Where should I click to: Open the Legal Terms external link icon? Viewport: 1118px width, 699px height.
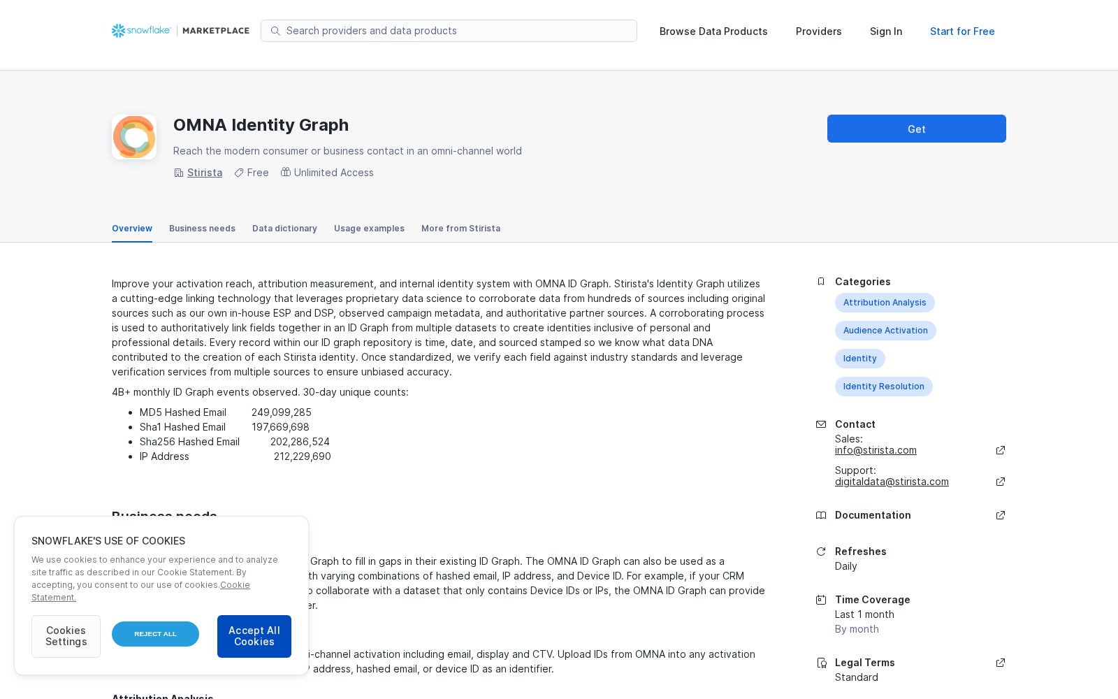click(x=1001, y=663)
